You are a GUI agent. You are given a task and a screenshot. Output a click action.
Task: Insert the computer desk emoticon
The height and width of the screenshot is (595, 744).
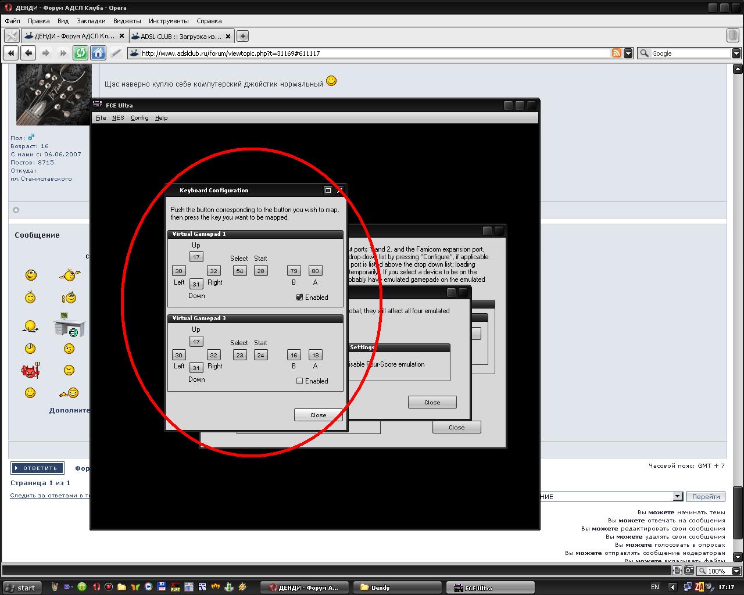coord(69,325)
